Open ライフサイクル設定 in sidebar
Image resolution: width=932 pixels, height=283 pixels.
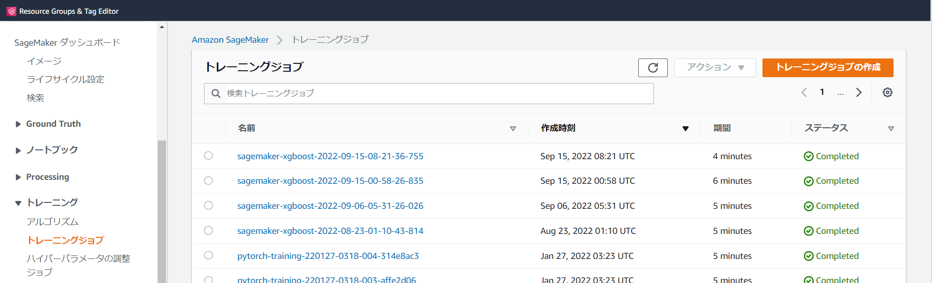66,79
